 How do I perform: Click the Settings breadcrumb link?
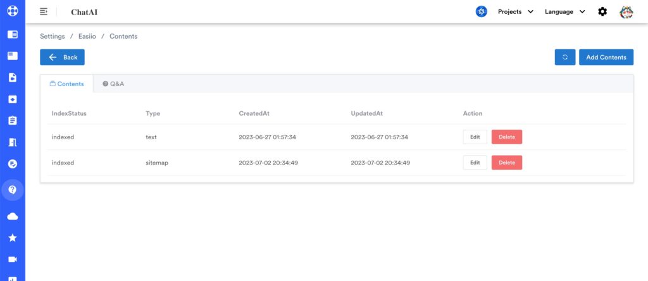tap(53, 36)
